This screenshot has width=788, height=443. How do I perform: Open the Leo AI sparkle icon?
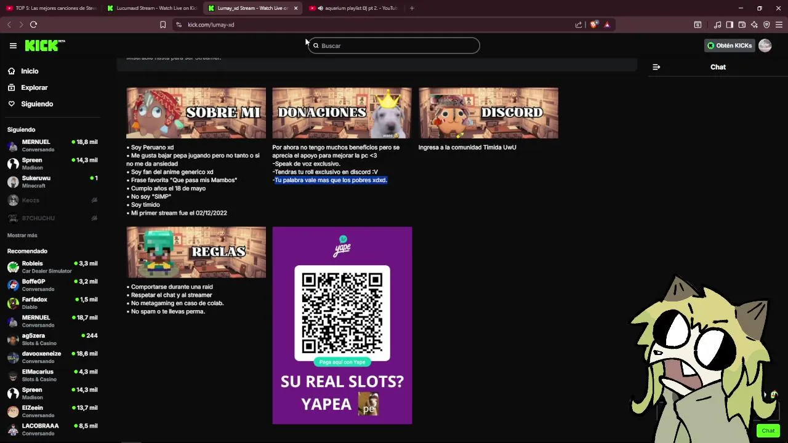(754, 25)
